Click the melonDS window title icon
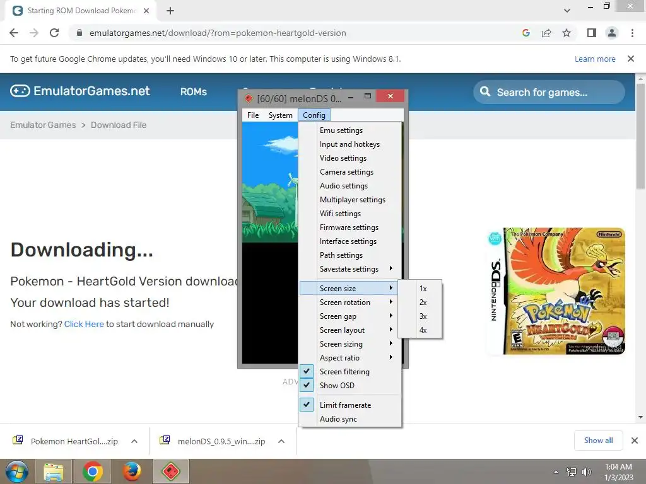Screen dimensions: 646x484 tap(249, 98)
